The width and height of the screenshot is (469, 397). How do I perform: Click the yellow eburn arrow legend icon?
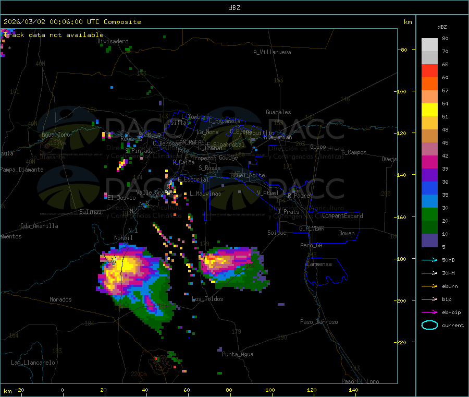pyautogui.click(x=429, y=286)
